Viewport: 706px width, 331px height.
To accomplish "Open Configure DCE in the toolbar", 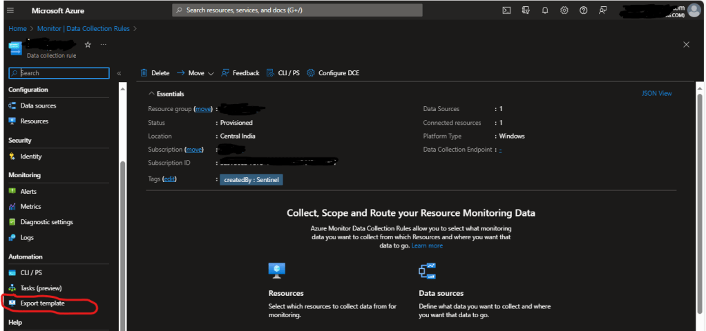I will click(x=333, y=73).
